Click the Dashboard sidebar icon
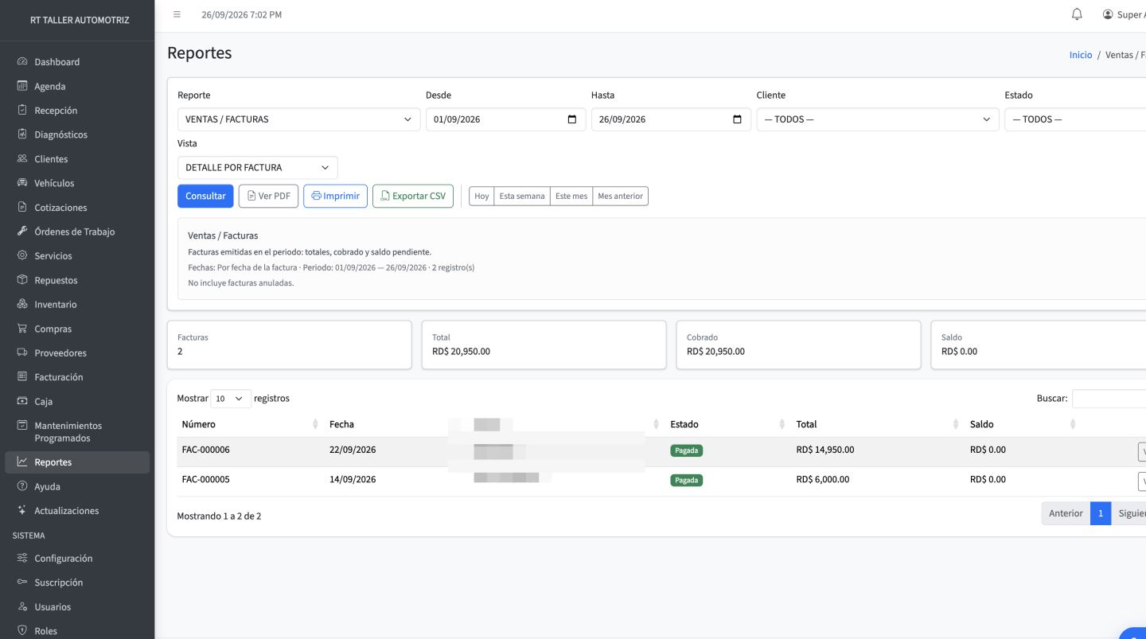1146x639 pixels. (x=22, y=62)
